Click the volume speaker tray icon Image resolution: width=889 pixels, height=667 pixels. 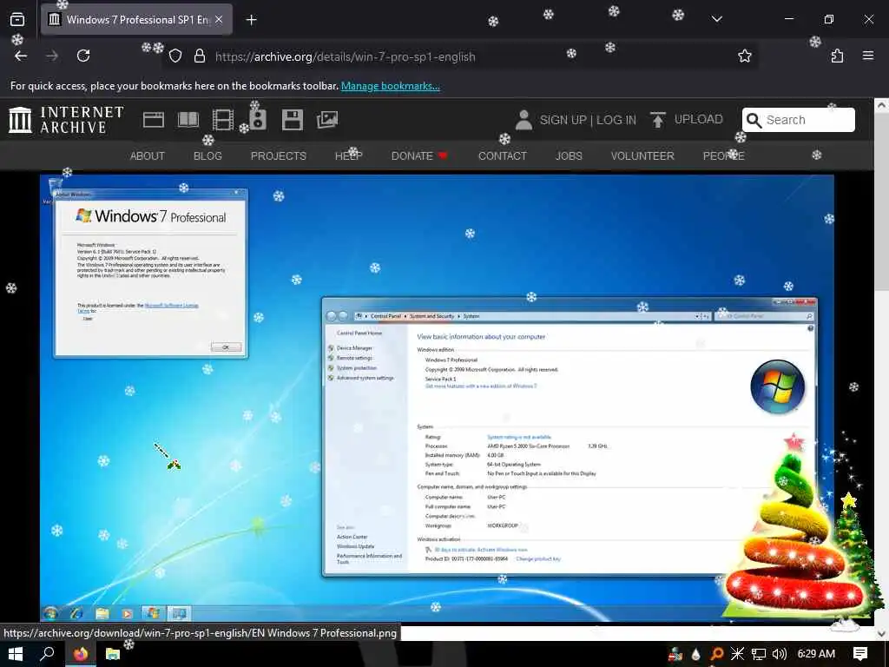(780, 654)
